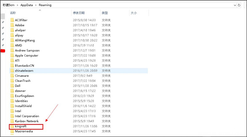
Task: Select the AliWangWang folder icon
Action: pyautogui.click(x=12, y=40)
